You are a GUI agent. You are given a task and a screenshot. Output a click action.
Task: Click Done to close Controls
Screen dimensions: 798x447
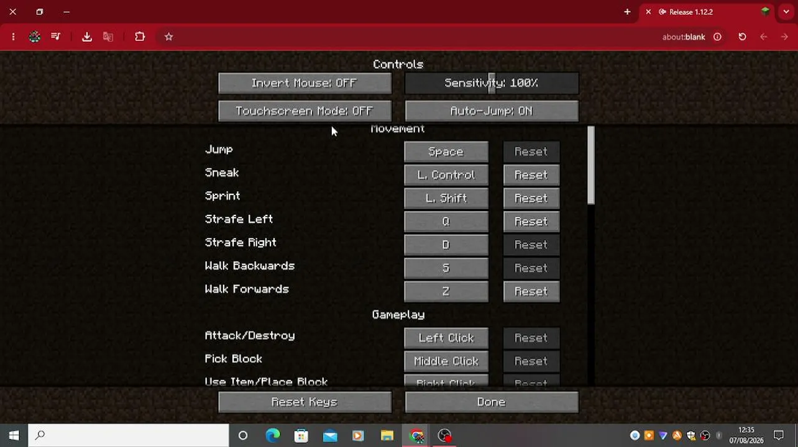click(x=492, y=402)
